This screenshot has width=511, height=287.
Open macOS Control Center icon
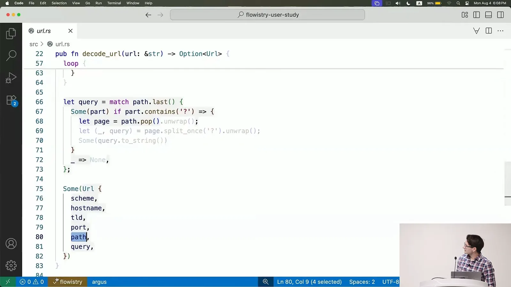click(x=467, y=3)
